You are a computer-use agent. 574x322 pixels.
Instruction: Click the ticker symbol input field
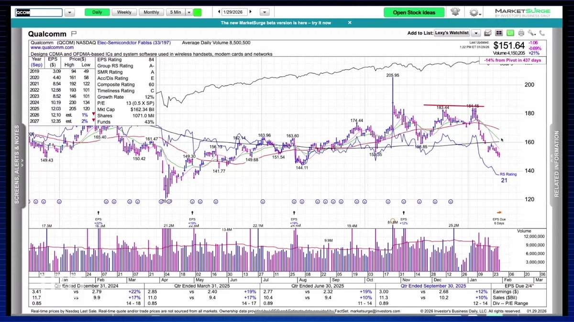coord(38,12)
